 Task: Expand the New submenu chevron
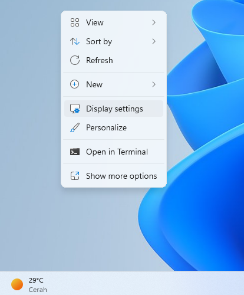point(154,84)
